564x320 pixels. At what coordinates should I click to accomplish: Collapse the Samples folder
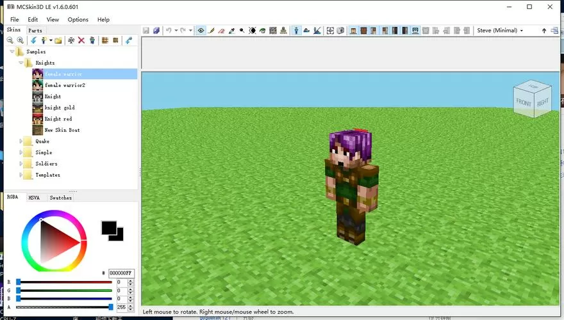[x=12, y=52]
